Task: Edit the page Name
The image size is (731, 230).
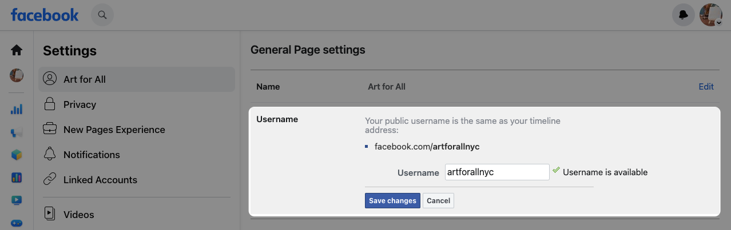Action: pos(706,87)
